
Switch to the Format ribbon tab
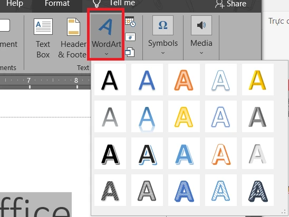[57, 3]
